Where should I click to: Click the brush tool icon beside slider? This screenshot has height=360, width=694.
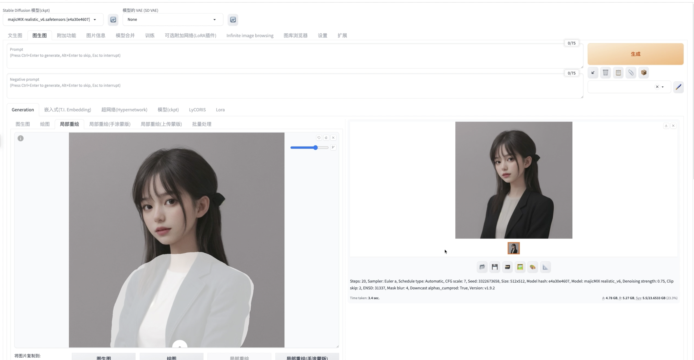333,147
